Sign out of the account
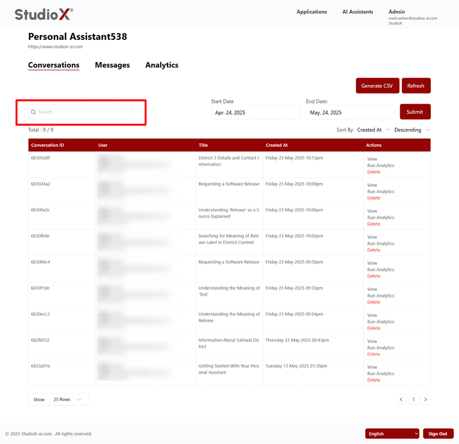 pos(438,433)
